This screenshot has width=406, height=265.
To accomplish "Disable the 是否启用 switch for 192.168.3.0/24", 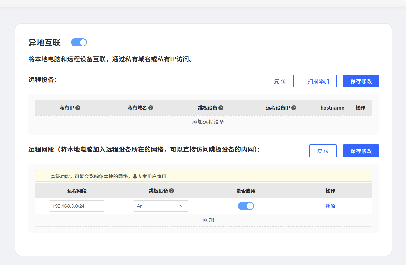I will pos(246,206).
